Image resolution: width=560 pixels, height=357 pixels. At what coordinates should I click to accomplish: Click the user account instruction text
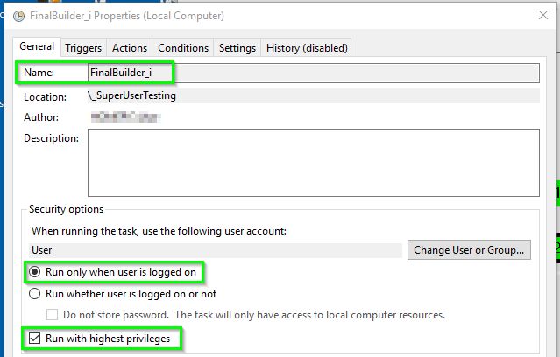(x=159, y=231)
